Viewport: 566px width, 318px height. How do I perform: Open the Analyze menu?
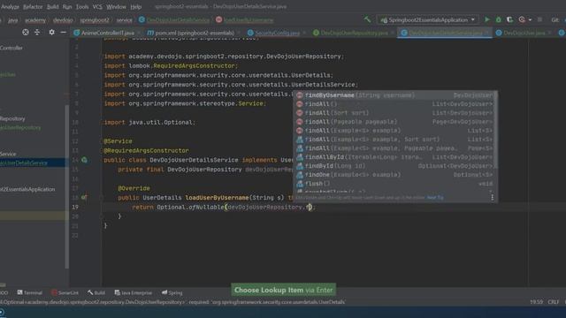tap(10, 6)
